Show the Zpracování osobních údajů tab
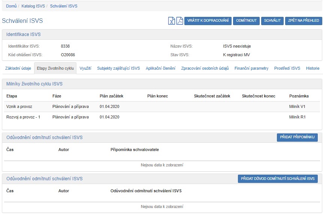The image size is (323, 214). coord(205,69)
